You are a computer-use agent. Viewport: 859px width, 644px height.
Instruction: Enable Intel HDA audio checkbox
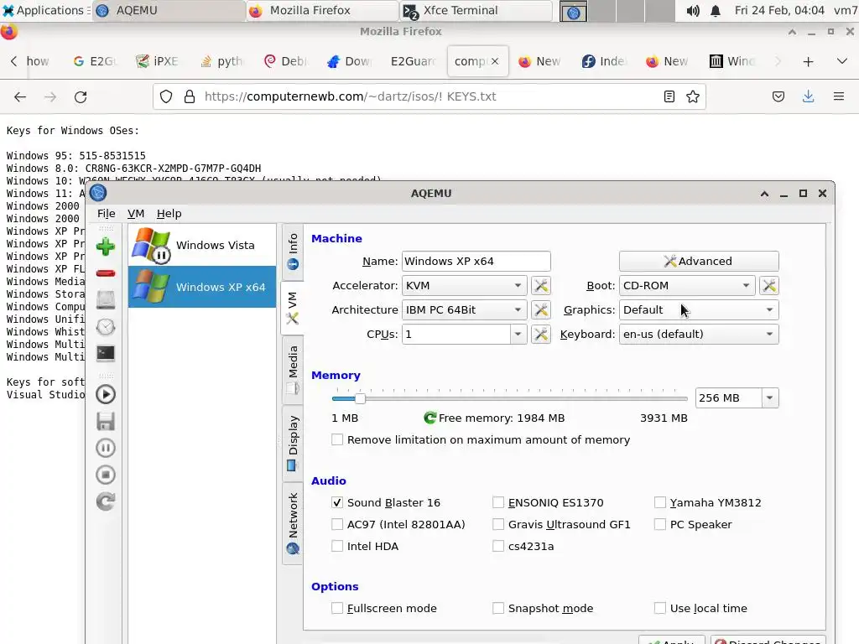tap(337, 546)
